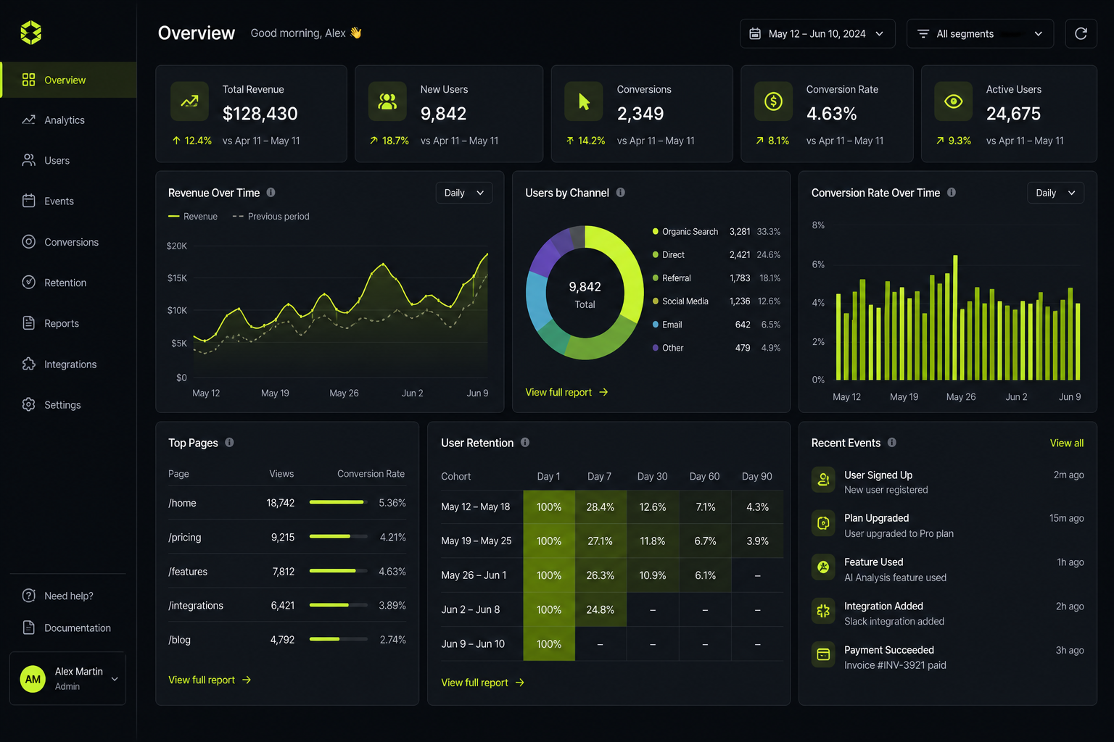
Task: Toggle the Revenue legend series
Action: 193,216
